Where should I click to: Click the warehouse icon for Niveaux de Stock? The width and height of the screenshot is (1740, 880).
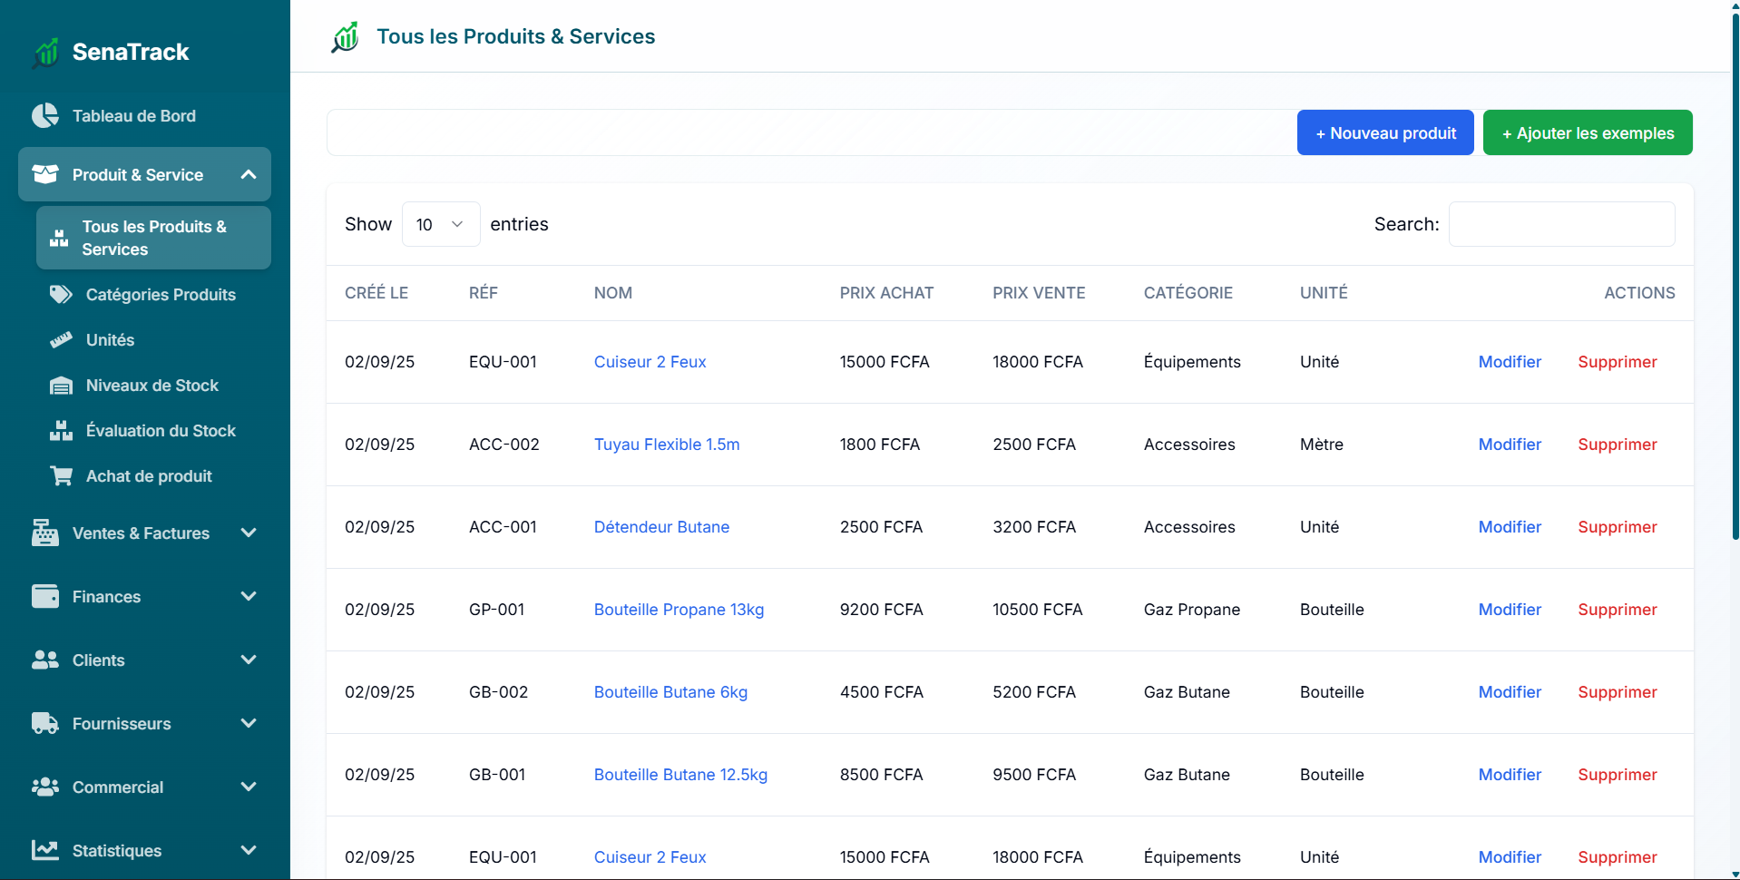click(61, 386)
